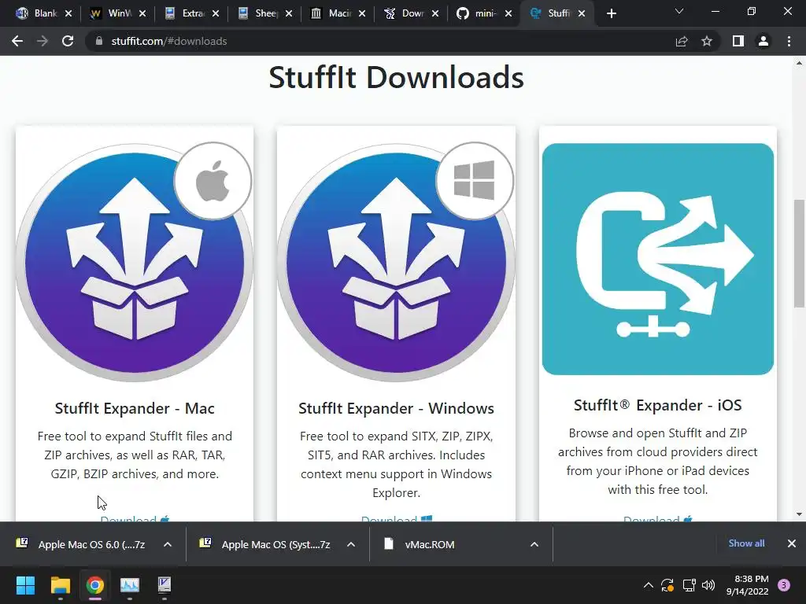
Task: Click Download link under iOS expander
Action: point(658,518)
